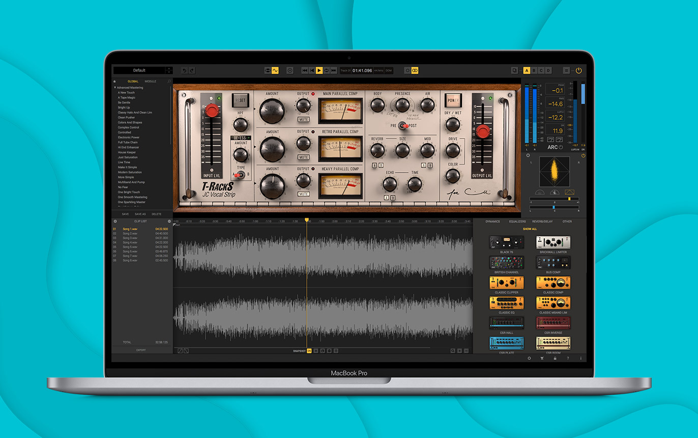698x438 pixels.
Task: Toggle the POWER button on the vocal strip
Action: pyautogui.click(x=453, y=100)
